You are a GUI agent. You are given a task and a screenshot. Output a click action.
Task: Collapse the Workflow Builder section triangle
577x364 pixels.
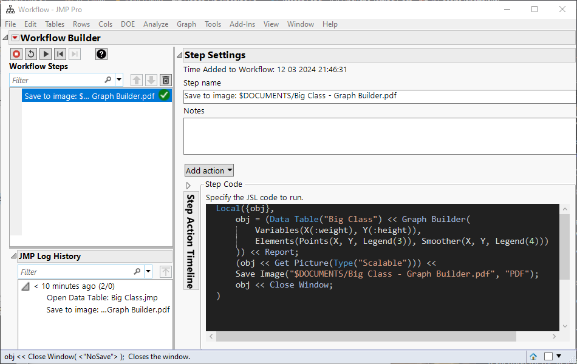coord(4,38)
